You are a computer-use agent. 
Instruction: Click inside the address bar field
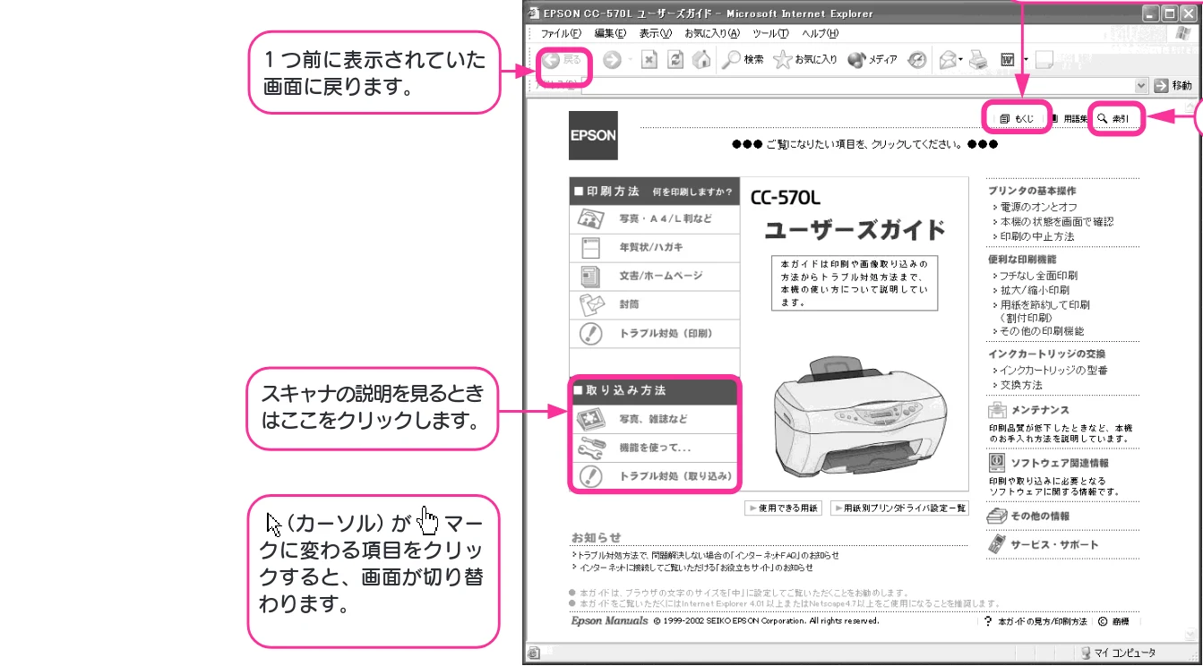(858, 85)
